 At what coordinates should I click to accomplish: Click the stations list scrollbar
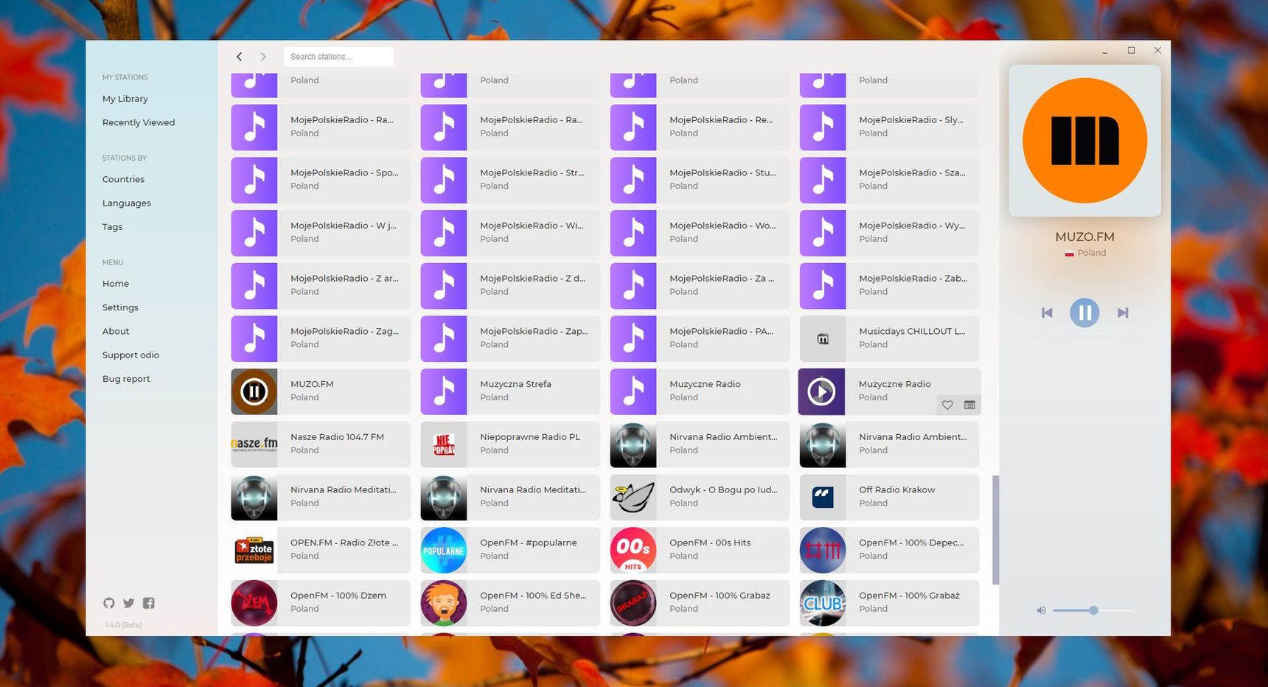995,530
